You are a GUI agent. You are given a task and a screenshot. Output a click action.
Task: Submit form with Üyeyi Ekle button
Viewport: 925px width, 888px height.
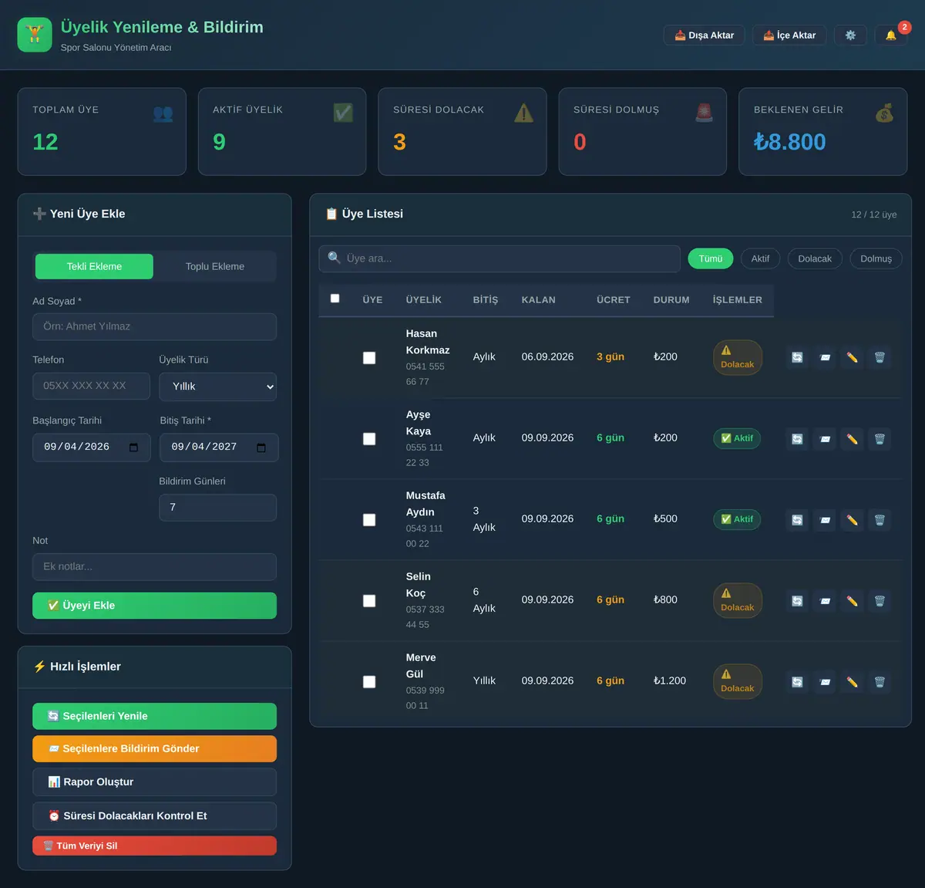pos(154,606)
